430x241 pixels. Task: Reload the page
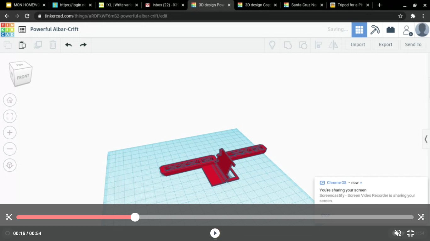point(27,16)
